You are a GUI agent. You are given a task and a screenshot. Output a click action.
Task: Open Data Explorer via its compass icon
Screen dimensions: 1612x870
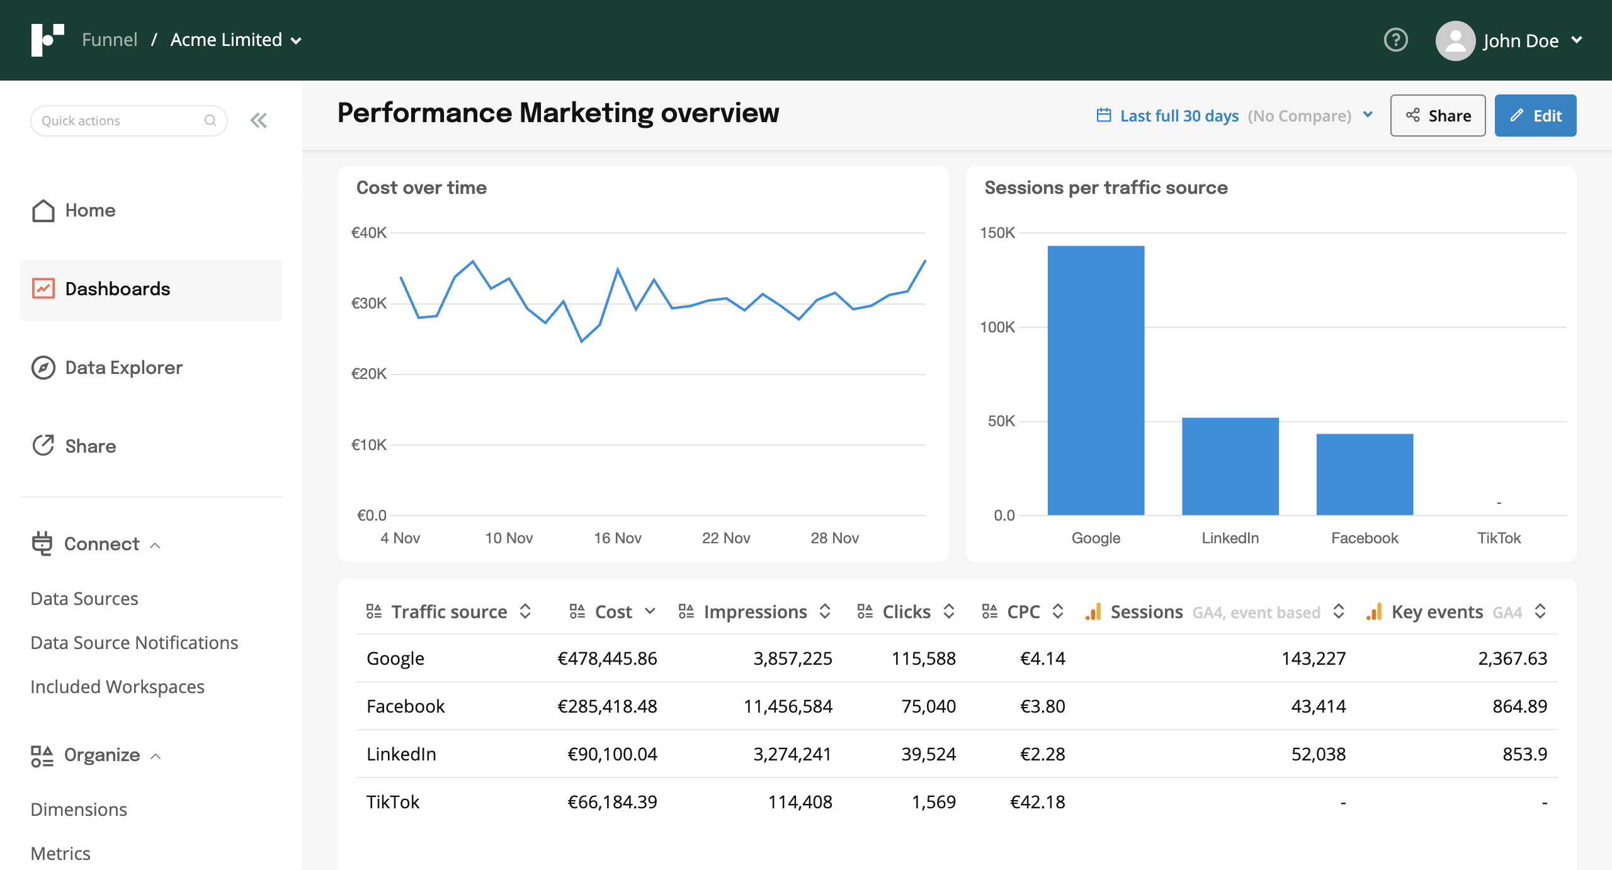[x=43, y=367]
